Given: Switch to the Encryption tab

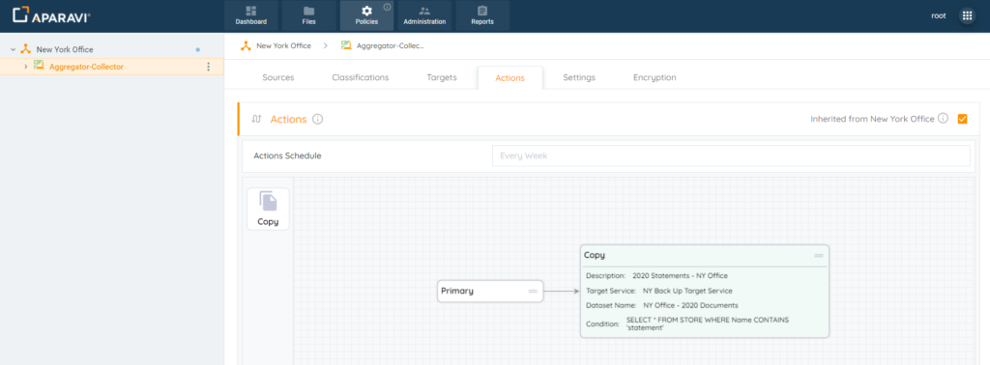Looking at the screenshot, I should tap(655, 77).
